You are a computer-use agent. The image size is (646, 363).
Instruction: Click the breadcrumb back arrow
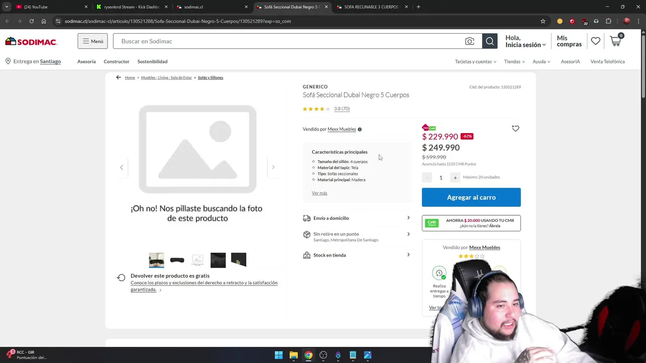[119, 78]
